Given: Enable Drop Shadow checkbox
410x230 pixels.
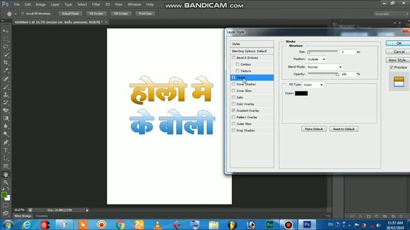Looking at the screenshot, I should pos(233,130).
